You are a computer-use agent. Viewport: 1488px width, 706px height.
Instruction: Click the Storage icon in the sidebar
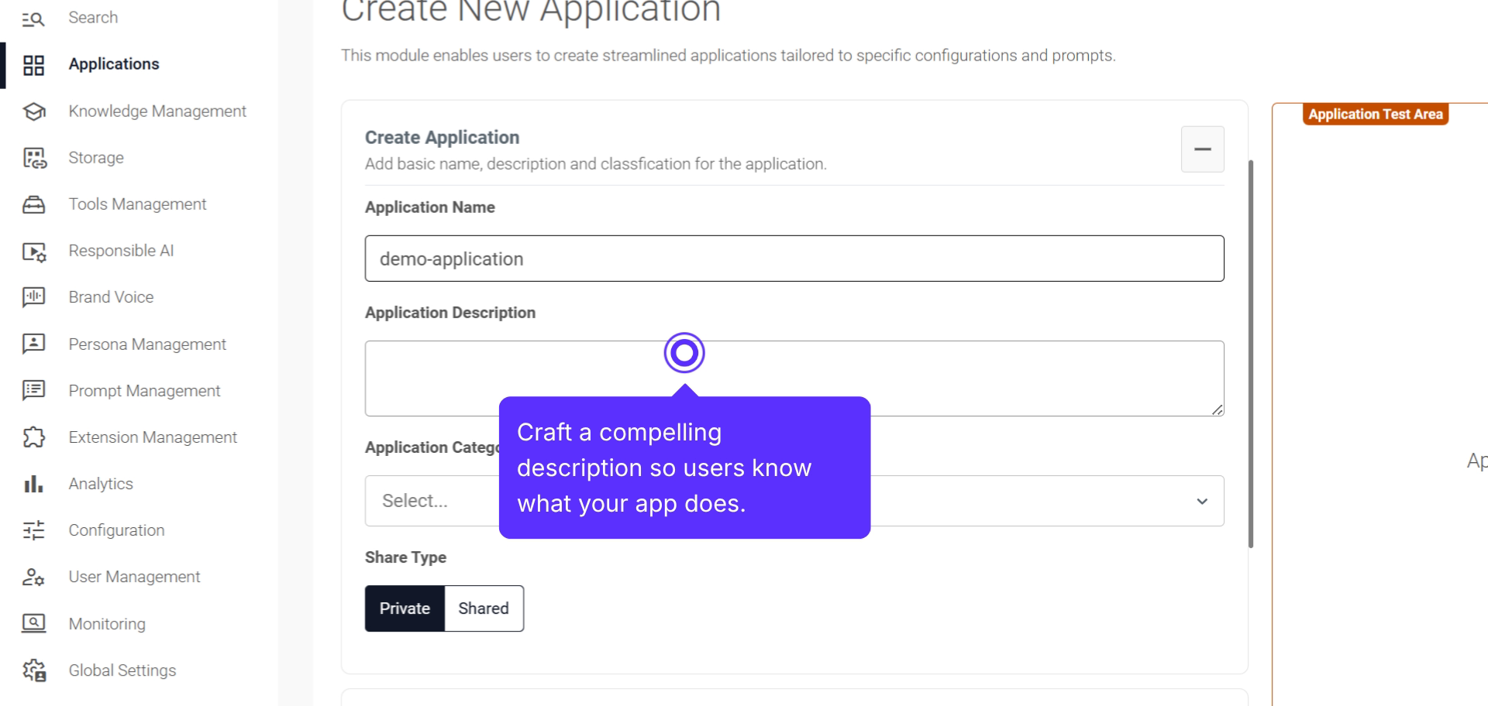point(34,158)
